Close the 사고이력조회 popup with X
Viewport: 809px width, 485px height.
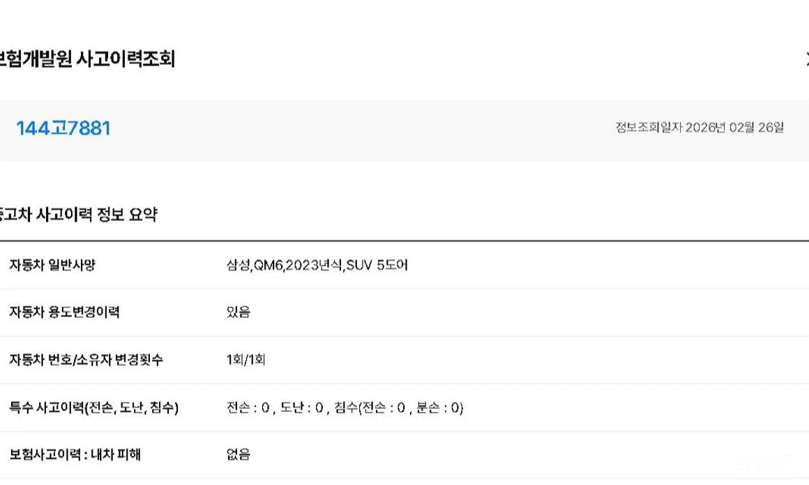click(806, 59)
